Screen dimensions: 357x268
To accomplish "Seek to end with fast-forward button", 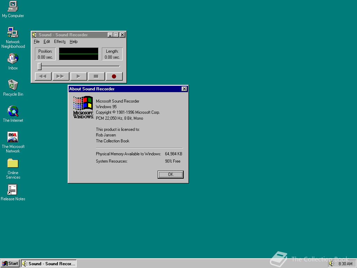I will (x=61, y=76).
